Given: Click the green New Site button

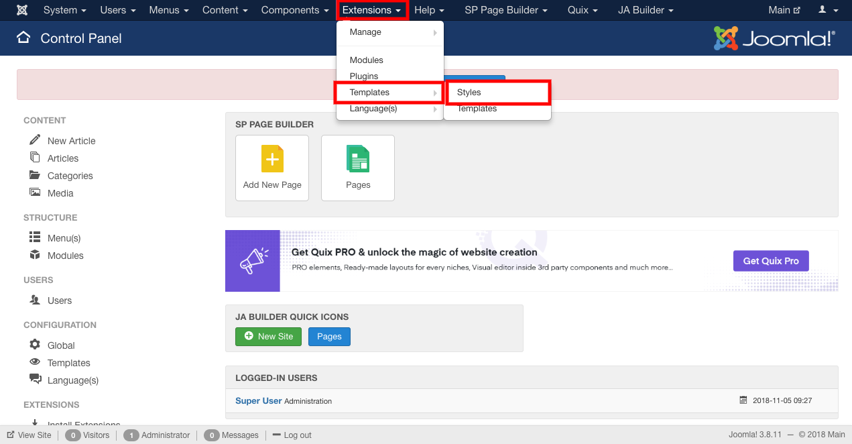Looking at the screenshot, I should [269, 336].
